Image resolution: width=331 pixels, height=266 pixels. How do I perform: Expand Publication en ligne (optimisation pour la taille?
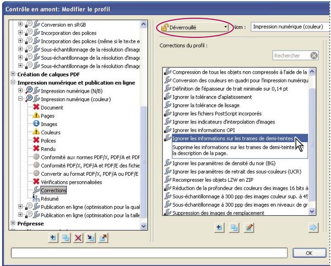coord(20,215)
